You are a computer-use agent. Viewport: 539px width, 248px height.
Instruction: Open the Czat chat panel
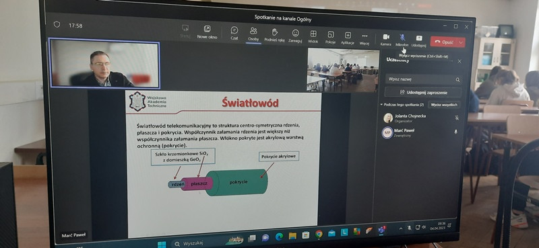[234, 34]
